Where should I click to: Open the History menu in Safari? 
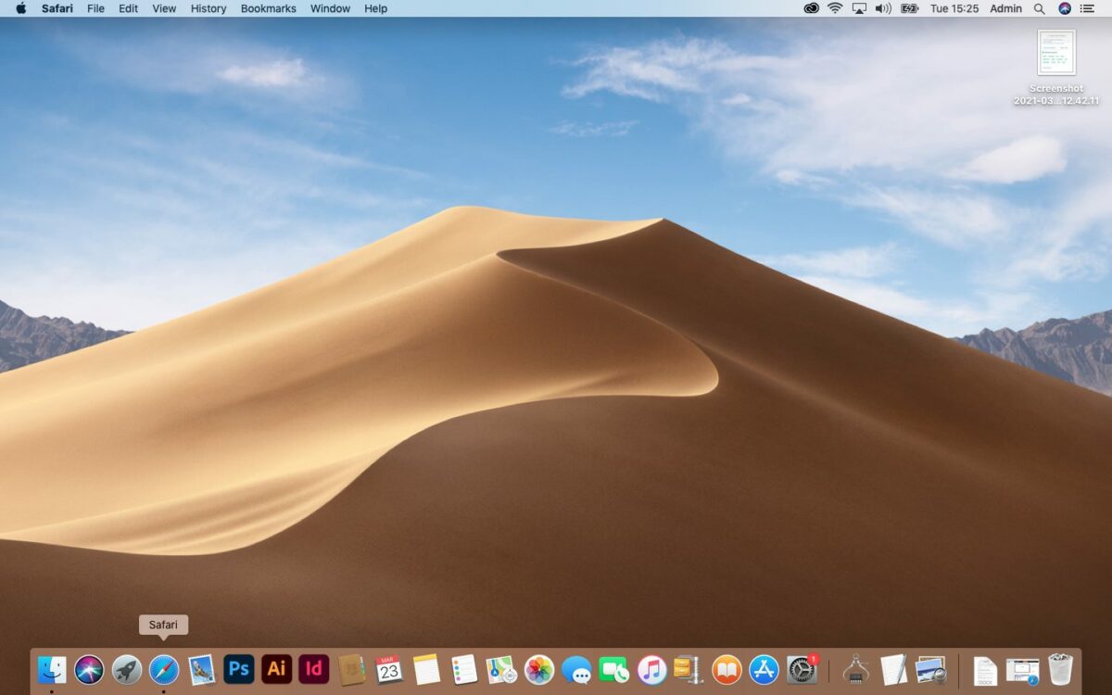click(x=208, y=8)
